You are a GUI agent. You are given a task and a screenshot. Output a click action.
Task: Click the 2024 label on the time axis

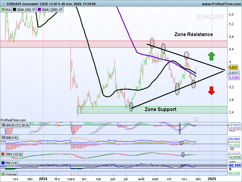[43, 179]
